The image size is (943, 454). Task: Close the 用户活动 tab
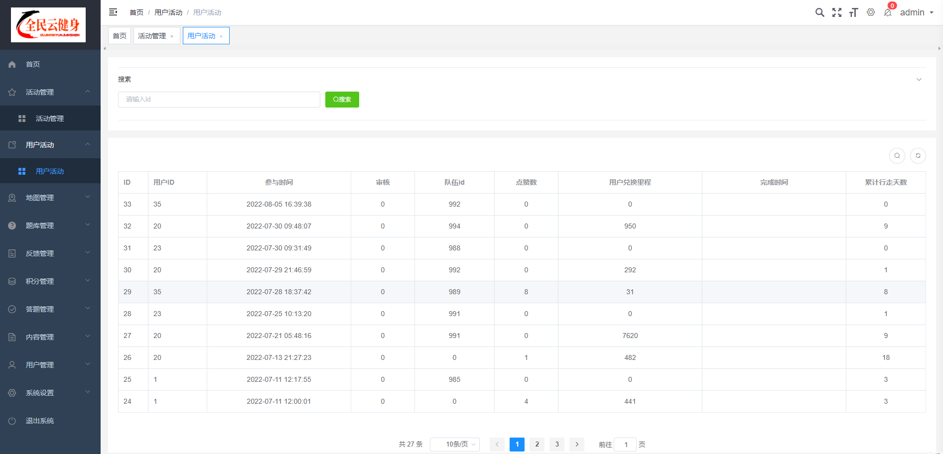221,36
